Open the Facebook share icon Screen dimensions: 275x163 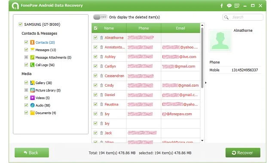click(222, 6)
